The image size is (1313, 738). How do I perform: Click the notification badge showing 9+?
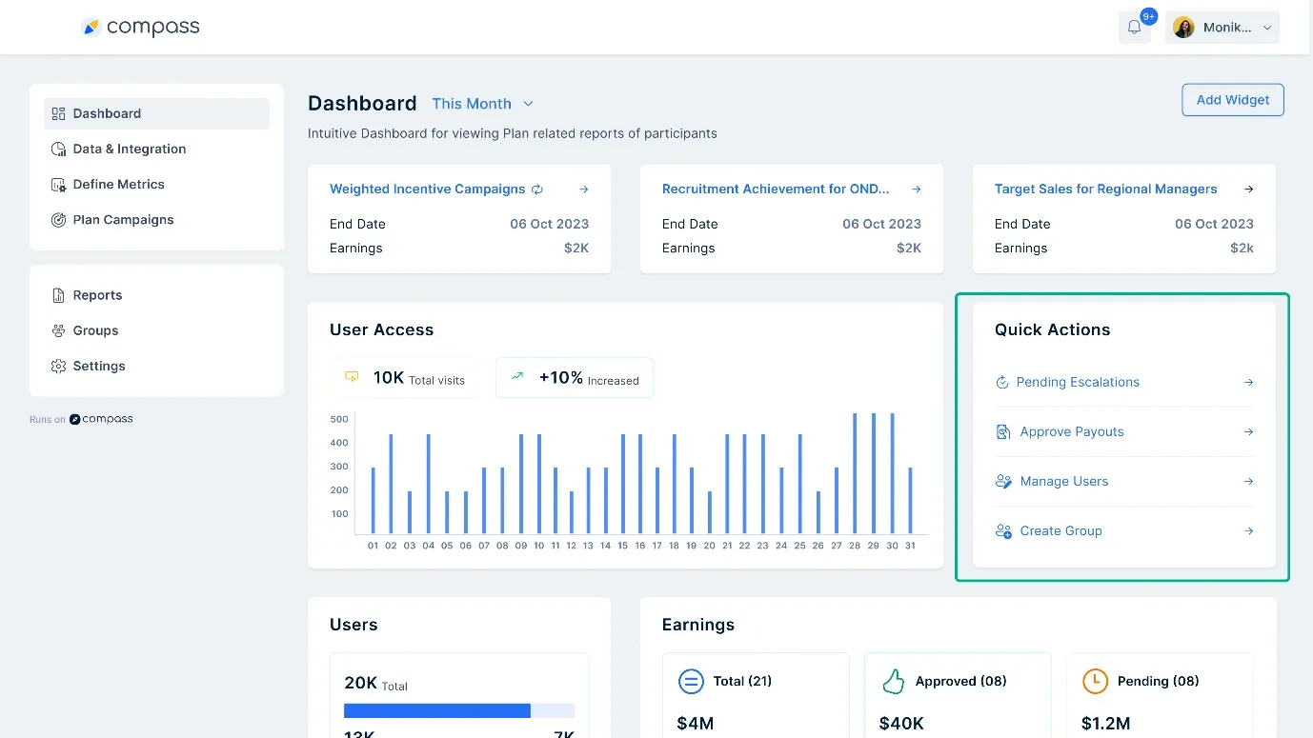tap(1147, 15)
